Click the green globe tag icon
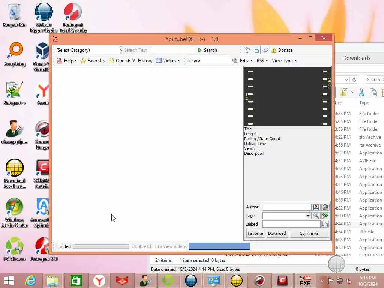The width and height of the screenshot is (384, 288). [x=325, y=216]
